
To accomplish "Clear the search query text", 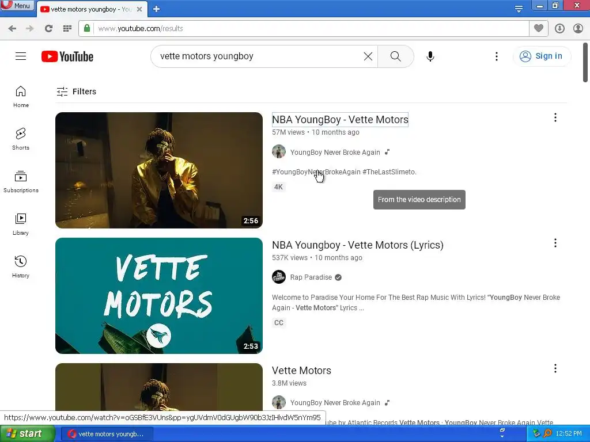I will click(368, 56).
